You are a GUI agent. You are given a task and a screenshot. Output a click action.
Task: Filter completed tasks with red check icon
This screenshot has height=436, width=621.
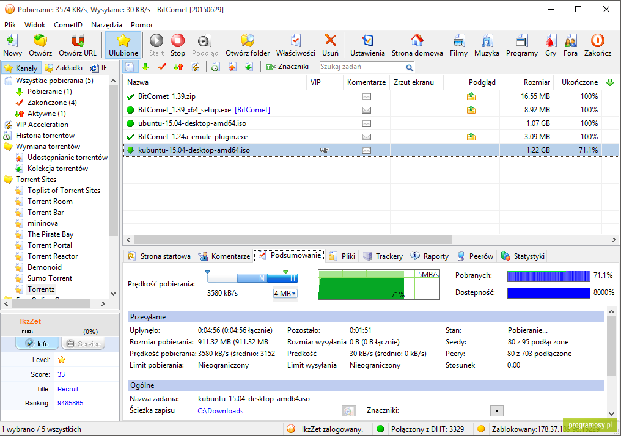point(161,67)
